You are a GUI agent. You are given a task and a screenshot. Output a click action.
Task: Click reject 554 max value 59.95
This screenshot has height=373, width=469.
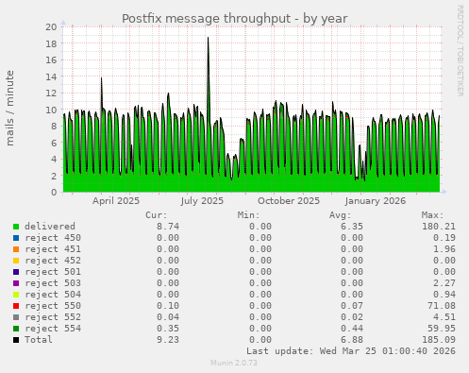point(442,329)
